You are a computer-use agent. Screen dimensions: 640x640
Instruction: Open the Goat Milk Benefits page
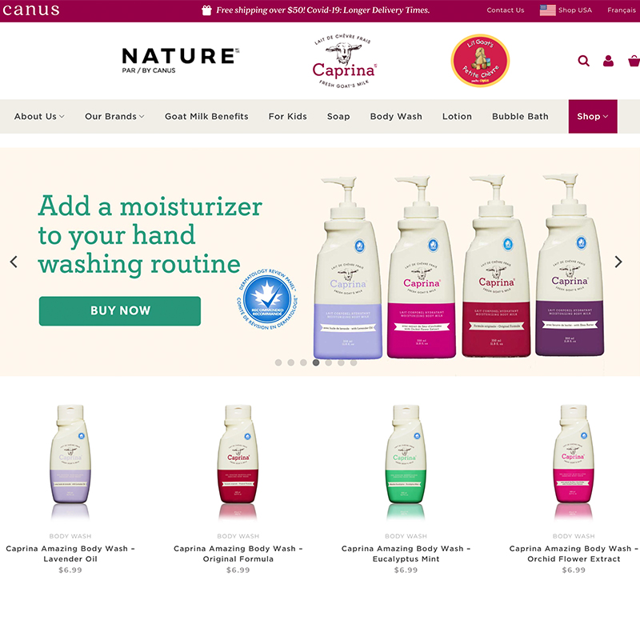206,116
